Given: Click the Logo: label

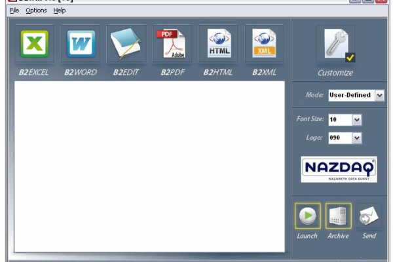Looking at the screenshot, I should [x=314, y=138].
